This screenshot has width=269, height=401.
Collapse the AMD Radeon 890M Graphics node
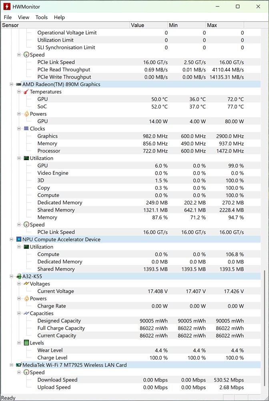point(11,84)
